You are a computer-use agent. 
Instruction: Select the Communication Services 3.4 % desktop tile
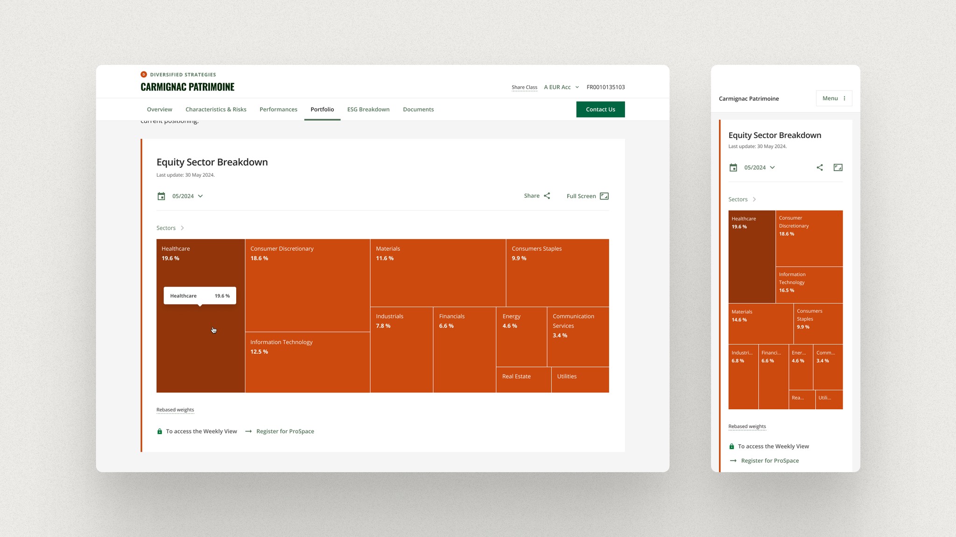[578, 337]
